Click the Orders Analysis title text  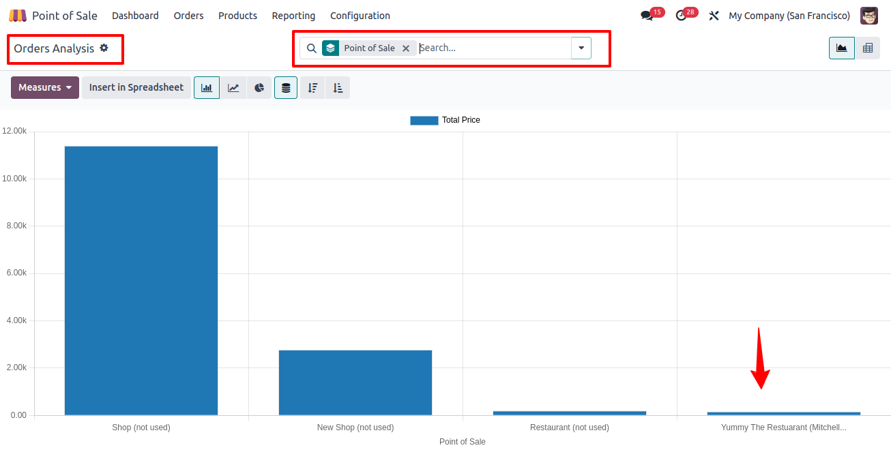tap(54, 48)
